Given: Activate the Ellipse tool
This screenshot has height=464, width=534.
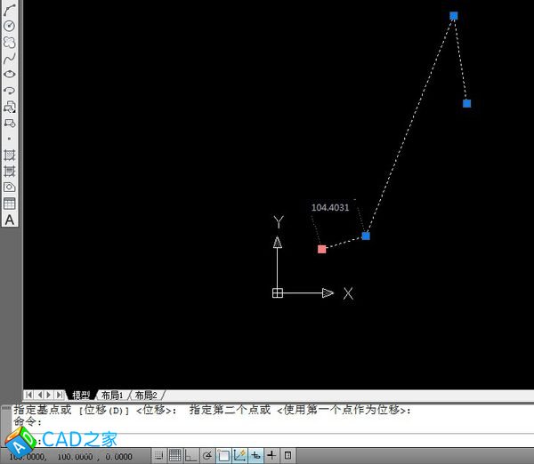Looking at the screenshot, I should (10, 74).
